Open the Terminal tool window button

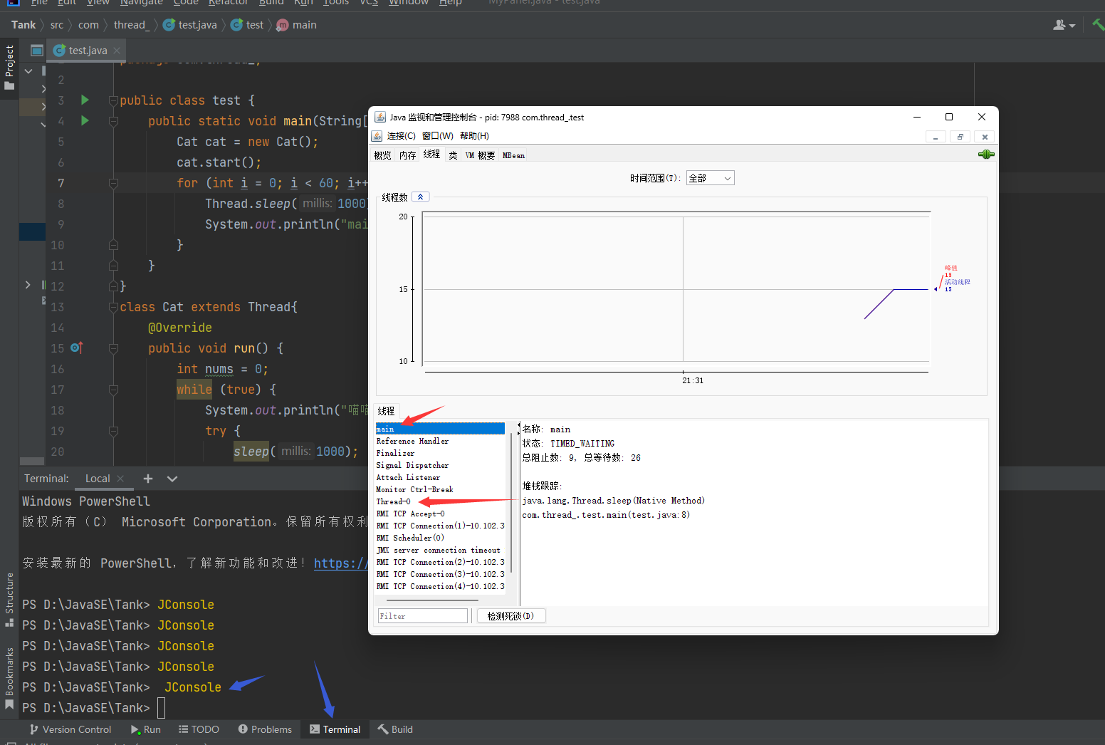click(335, 729)
